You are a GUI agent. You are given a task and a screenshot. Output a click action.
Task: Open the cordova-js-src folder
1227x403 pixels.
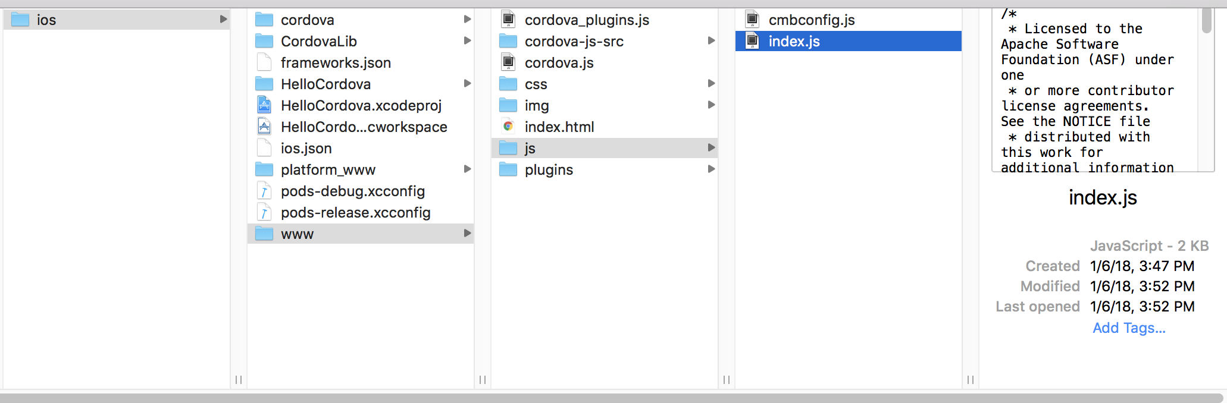coord(574,41)
